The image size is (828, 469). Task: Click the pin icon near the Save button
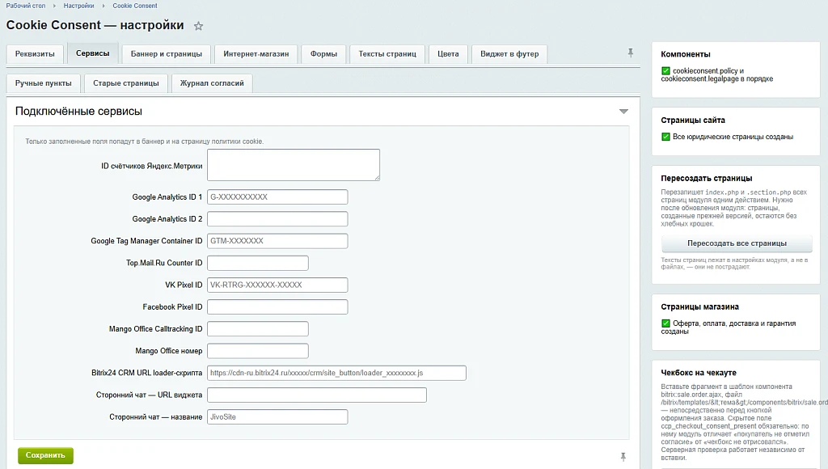623,457
